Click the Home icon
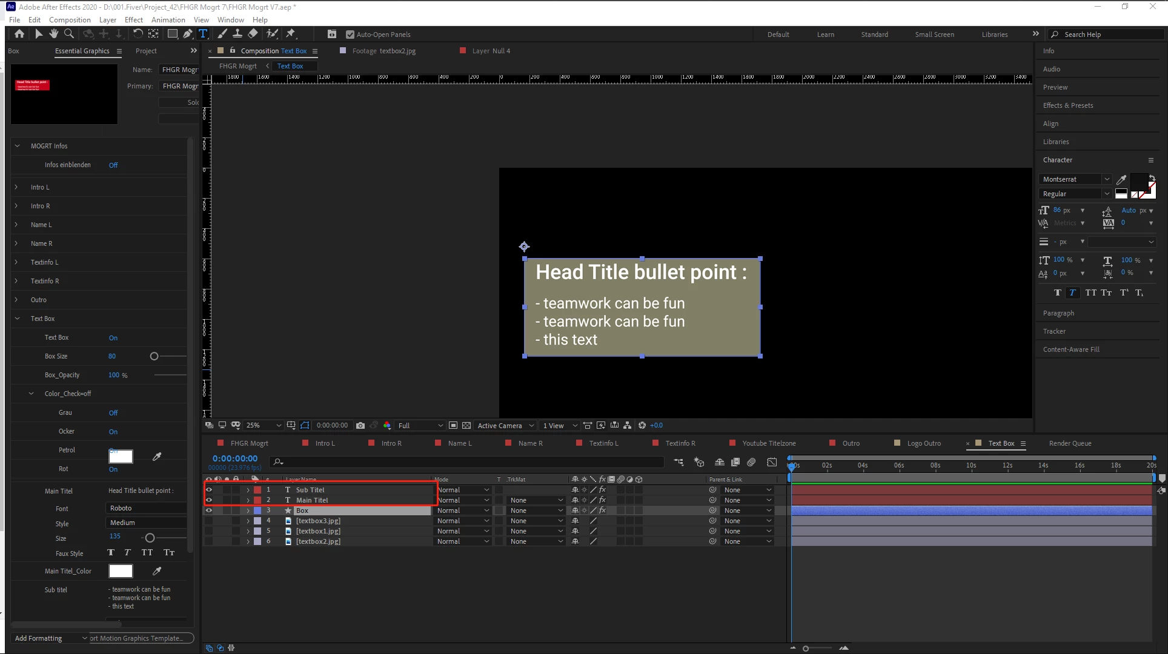The width and height of the screenshot is (1168, 654). (19, 34)
